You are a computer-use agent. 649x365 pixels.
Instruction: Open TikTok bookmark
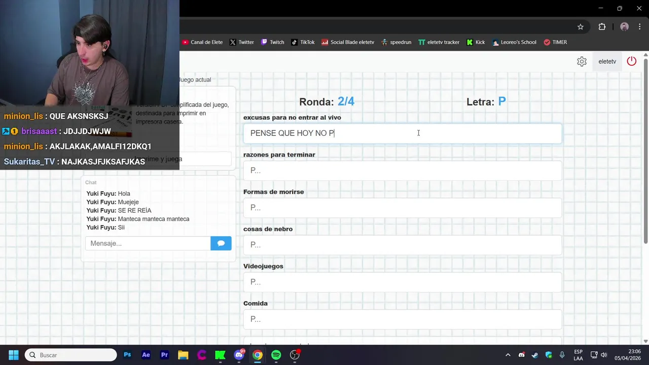click(303, 42)
